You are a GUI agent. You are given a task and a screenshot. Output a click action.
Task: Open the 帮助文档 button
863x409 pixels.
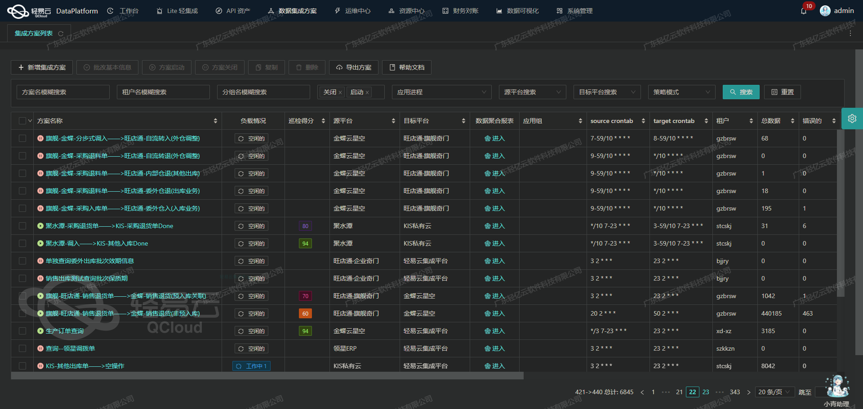point(407,67)
